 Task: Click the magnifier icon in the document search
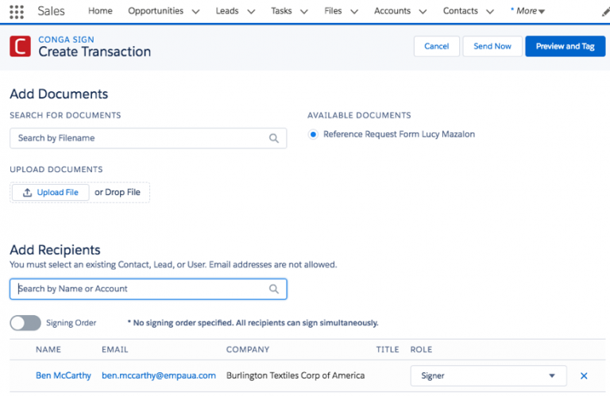coord(274,138)
